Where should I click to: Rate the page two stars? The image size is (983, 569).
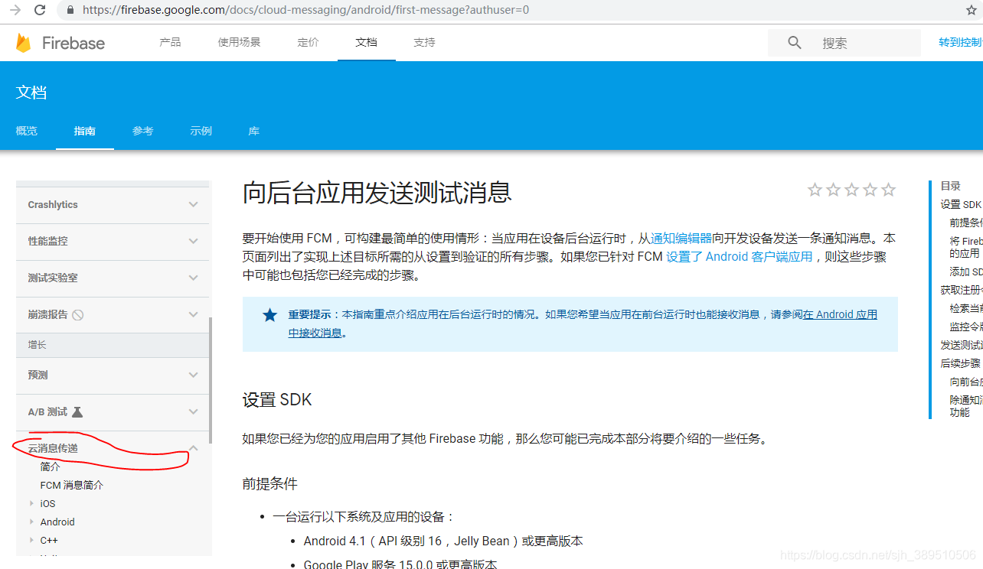click(833, 190)
